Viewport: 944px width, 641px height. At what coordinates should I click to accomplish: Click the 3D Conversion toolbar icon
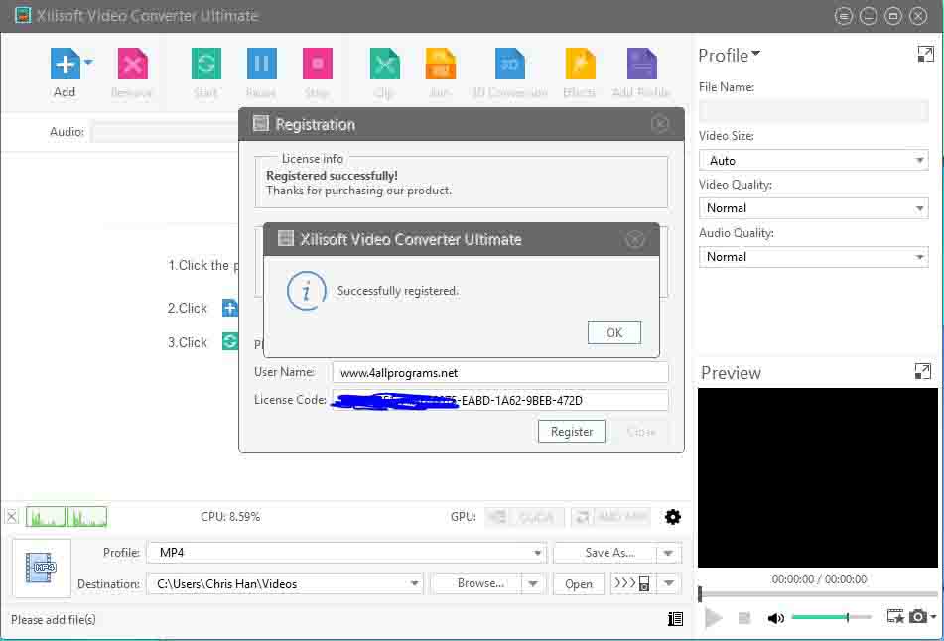510,64
